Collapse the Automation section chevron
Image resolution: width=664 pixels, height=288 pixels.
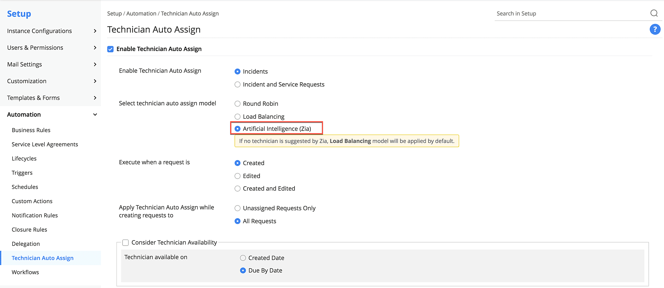95,115
